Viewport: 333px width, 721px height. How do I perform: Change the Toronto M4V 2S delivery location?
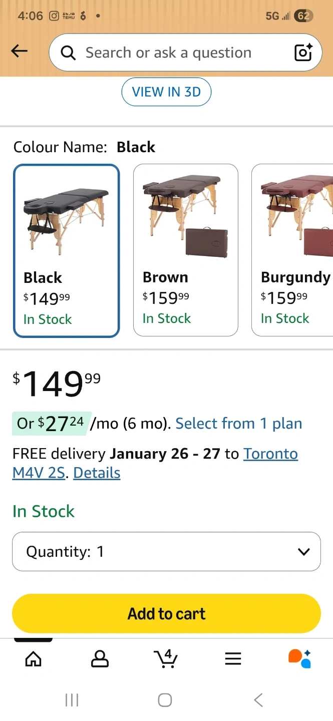pos(270,454)
